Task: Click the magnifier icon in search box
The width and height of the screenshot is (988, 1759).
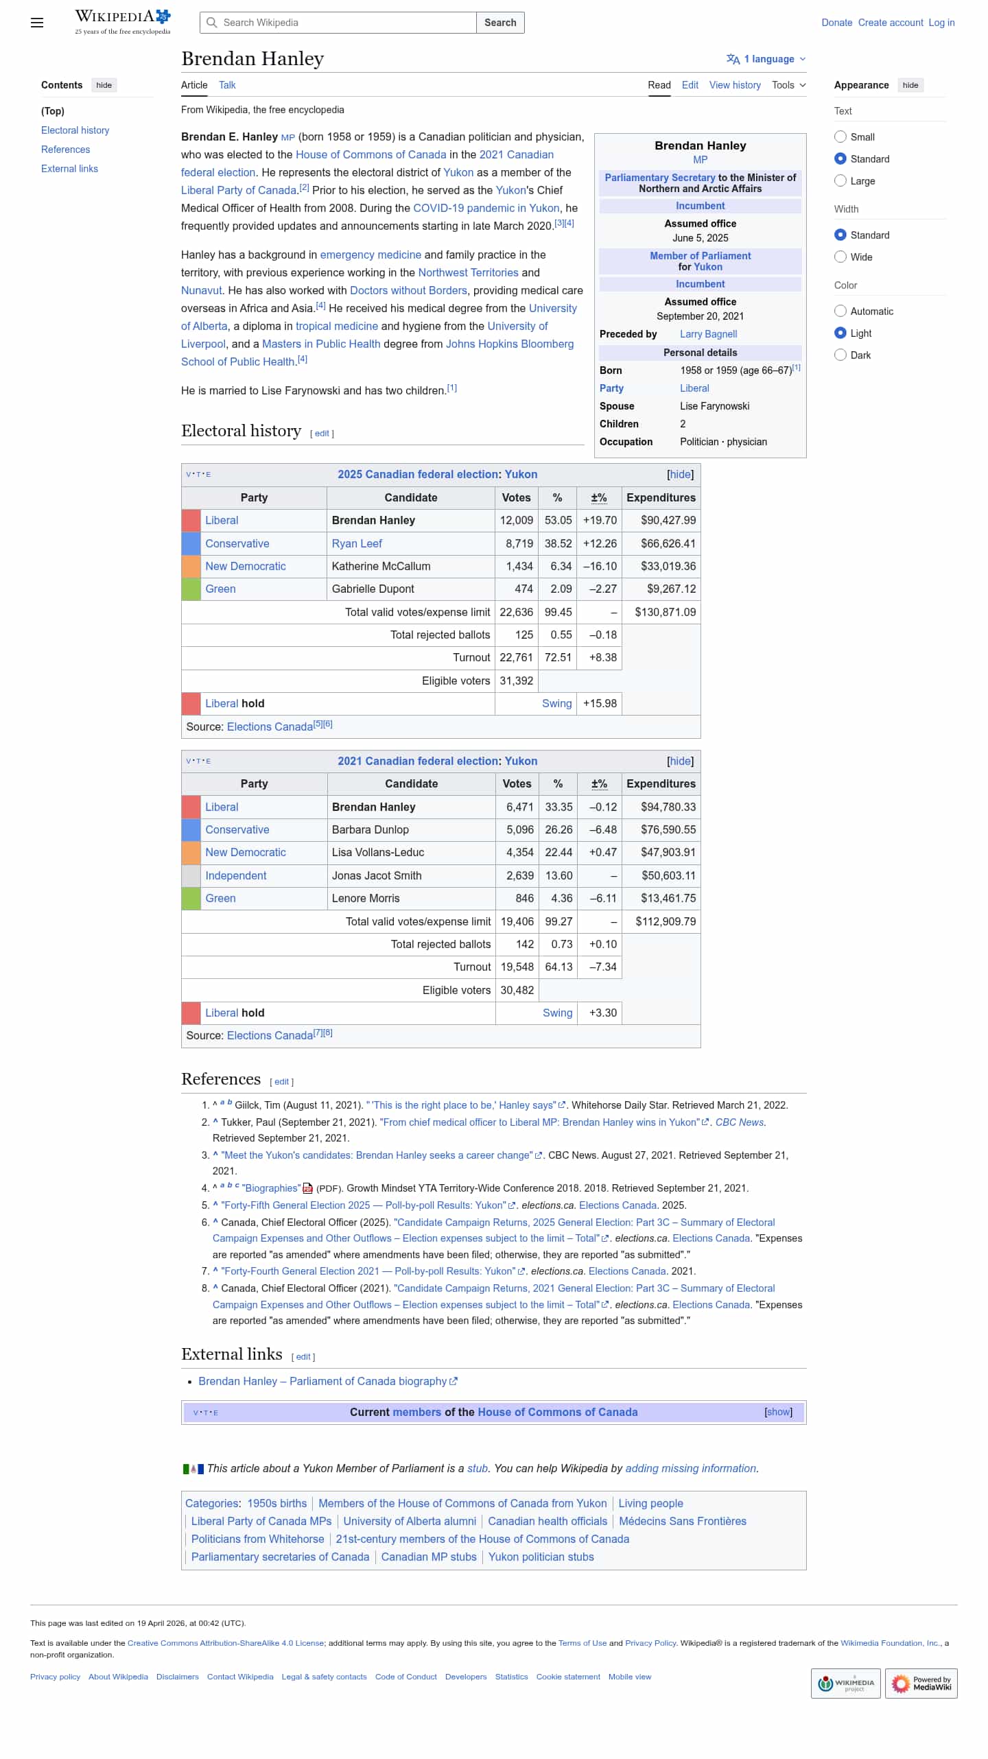Action: coord(212,23)
